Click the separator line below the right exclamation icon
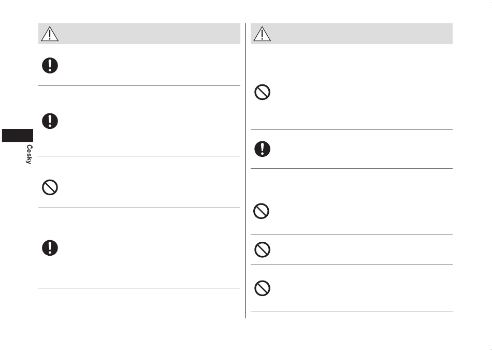 click(352, 168)
